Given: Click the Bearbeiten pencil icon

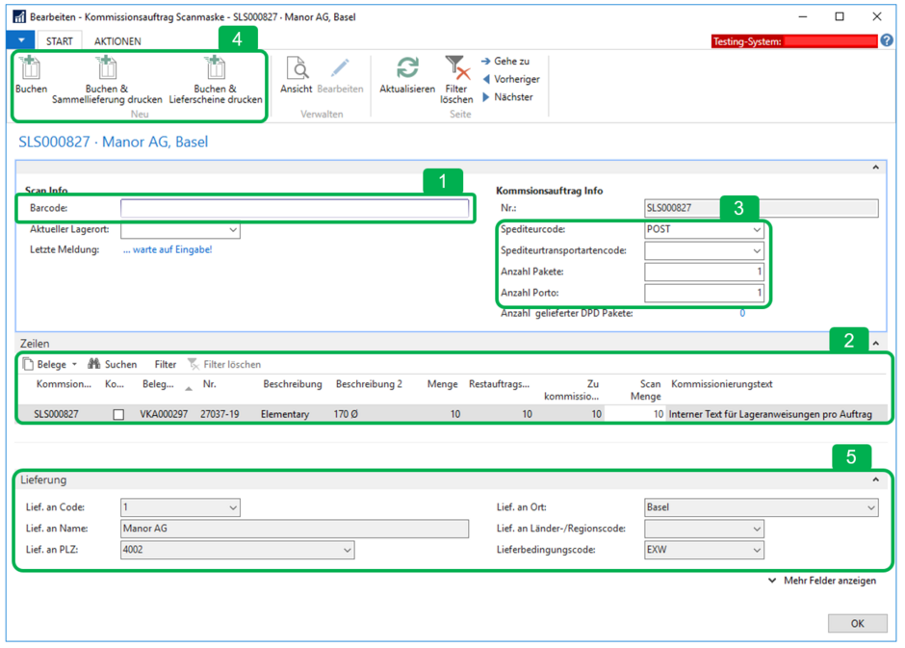Looking at the screenshot, I should [340, 68].
